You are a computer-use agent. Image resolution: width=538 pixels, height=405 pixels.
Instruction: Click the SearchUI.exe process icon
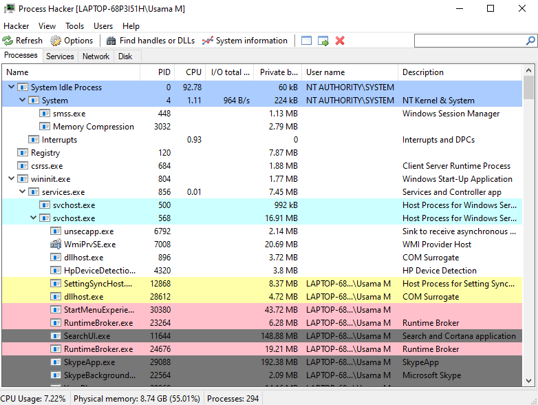point(56,335)
